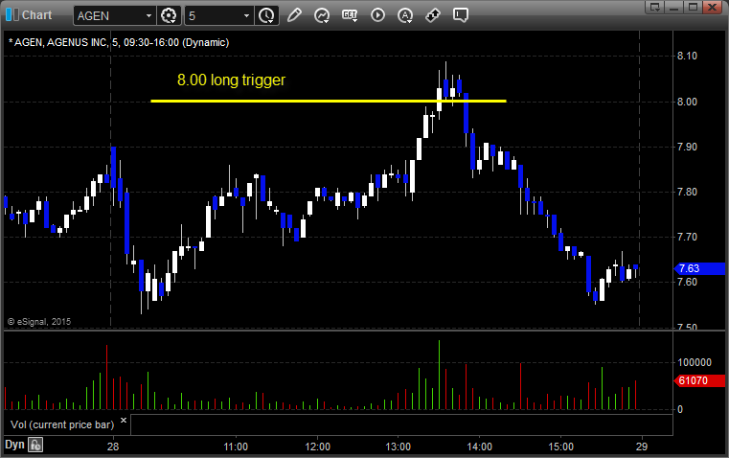Click the 13:00 time axis label

coord(398,447)
